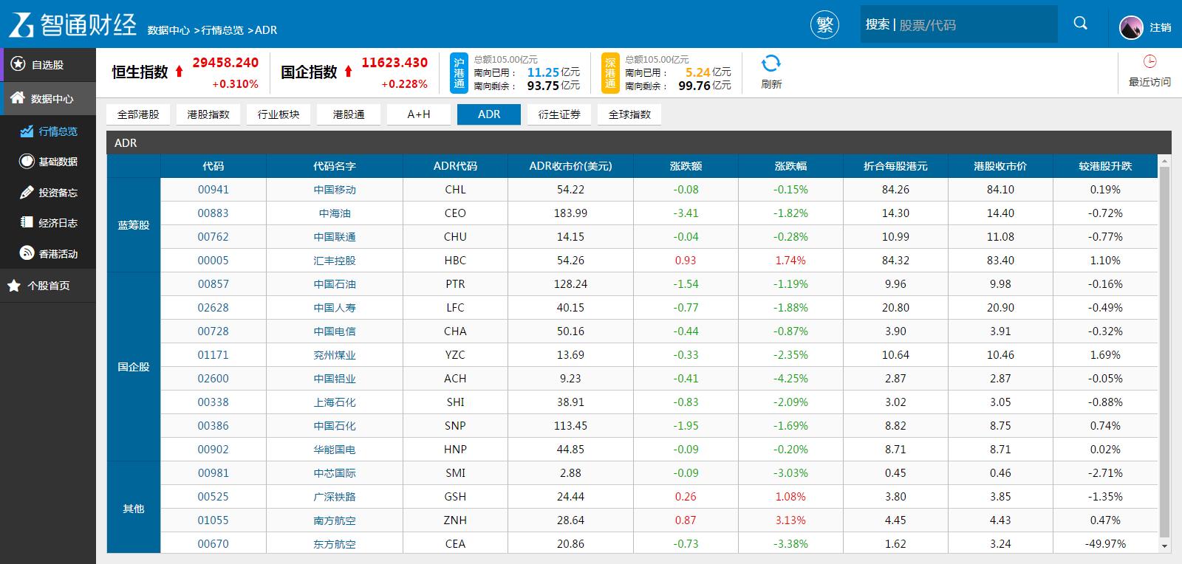Open 汇丰控股 stock name link

point(335,261)
